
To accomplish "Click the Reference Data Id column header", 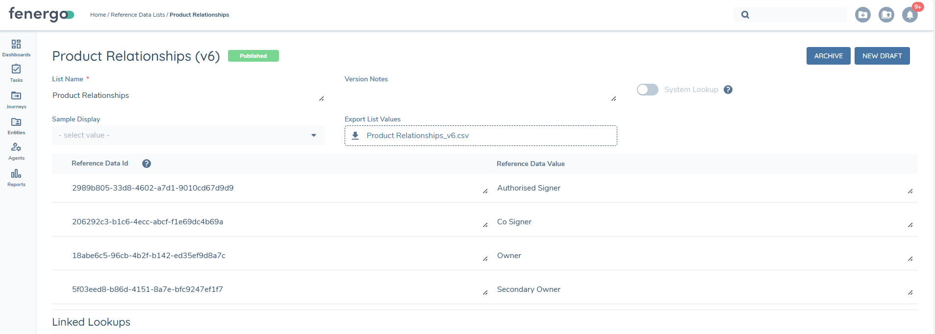I will click(x=100, y=164).
